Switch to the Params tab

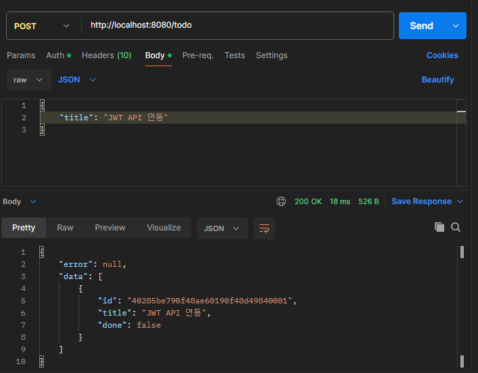tap(21, 55)
